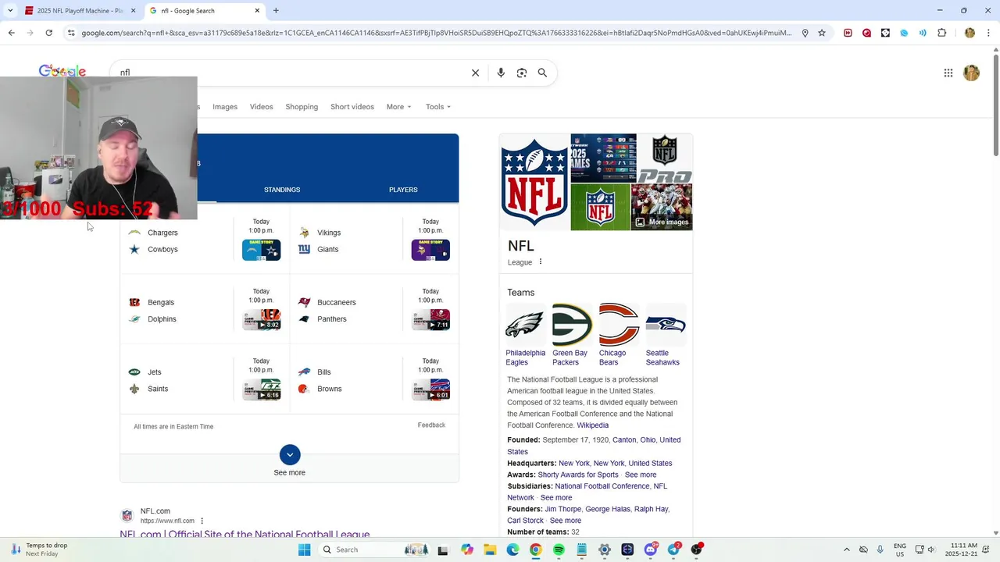Viewport: 1000px width, 562px height.
Task: Open Copilot from the taskbar
Action: coord(467,550)
